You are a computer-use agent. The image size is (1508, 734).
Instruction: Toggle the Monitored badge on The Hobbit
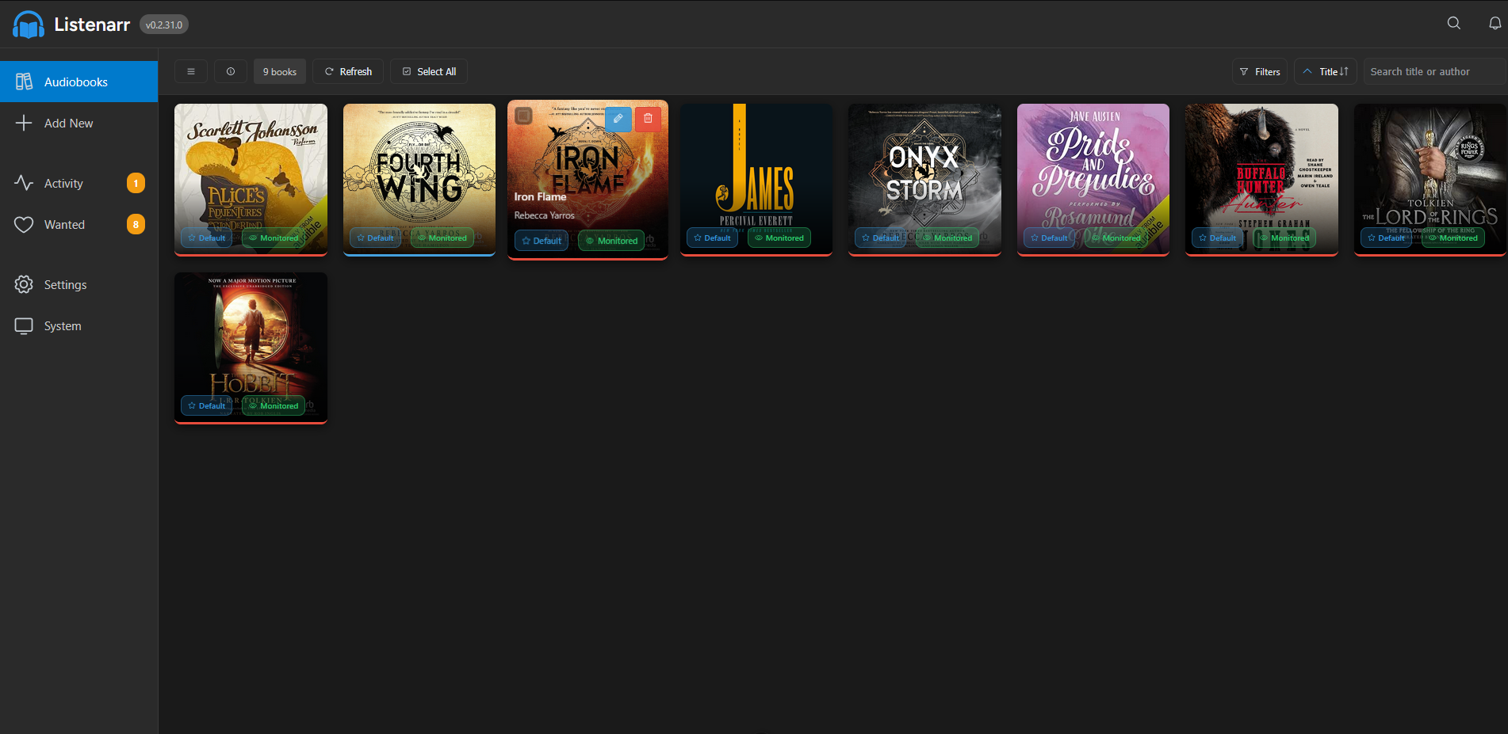pyautogui.click(x=274, y=405)
